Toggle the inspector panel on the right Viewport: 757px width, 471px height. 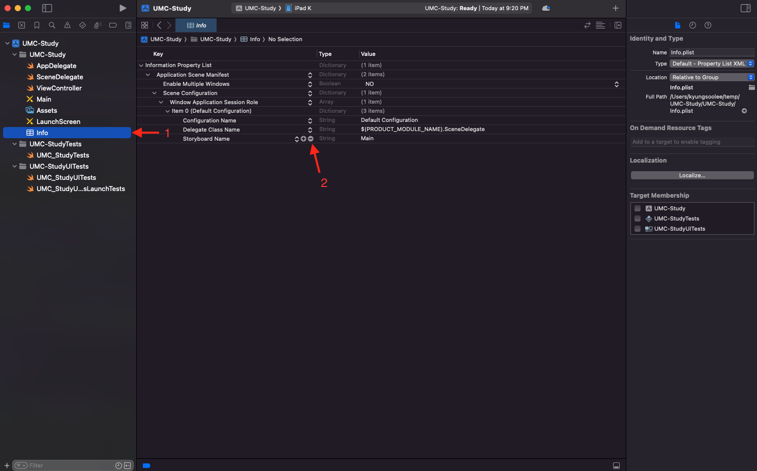[745, 8]
